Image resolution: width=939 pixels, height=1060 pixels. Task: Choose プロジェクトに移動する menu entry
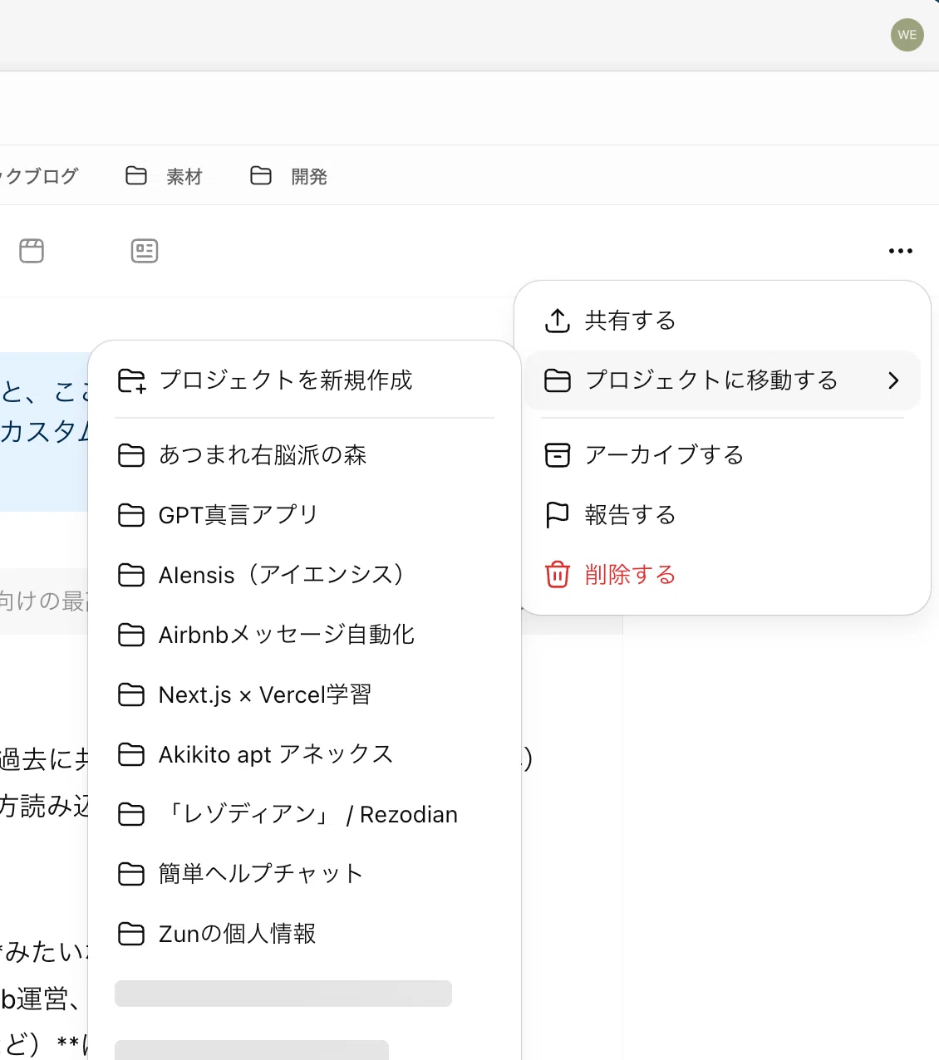(x=722, y=380)
